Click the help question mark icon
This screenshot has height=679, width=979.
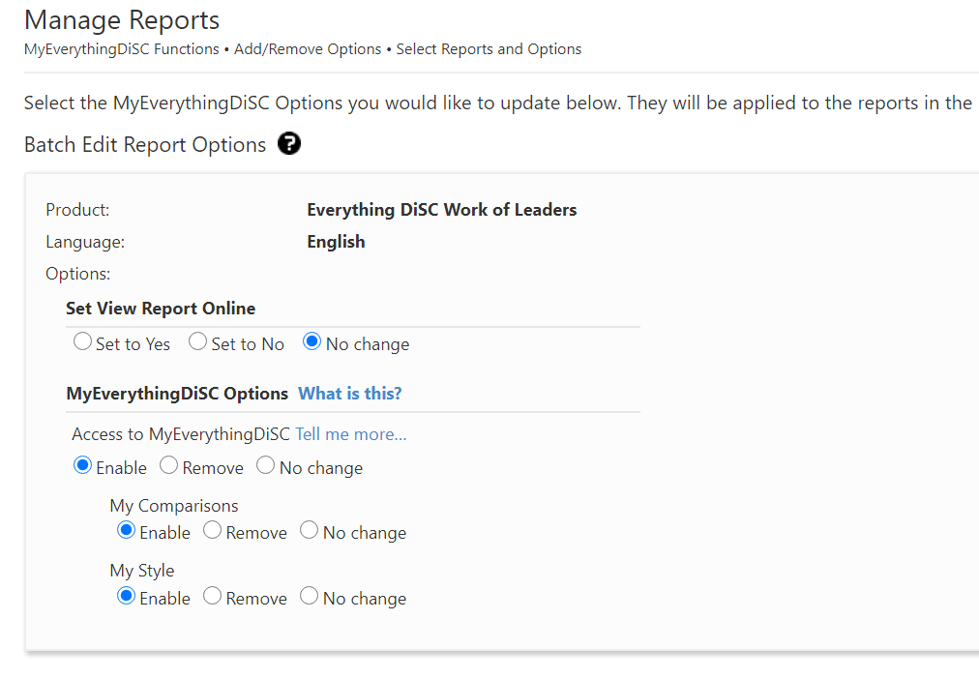(289, 143)
